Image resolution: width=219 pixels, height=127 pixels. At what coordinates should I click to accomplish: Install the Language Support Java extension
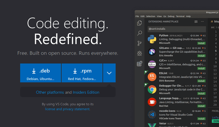[x=201, y=106]
